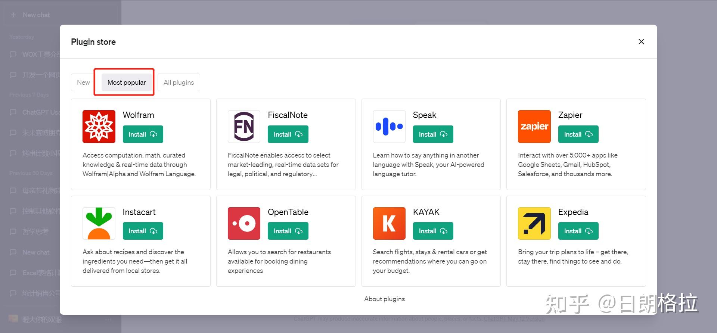Open the About plugins link
717x333 pixels.
coord(384,299)
